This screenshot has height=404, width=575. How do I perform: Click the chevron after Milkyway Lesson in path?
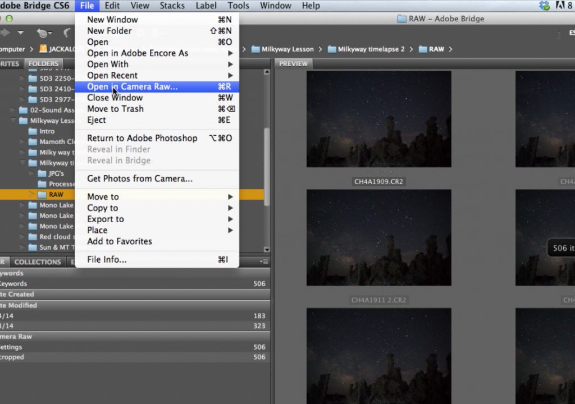pyautogui.click(x=320, y=49)
